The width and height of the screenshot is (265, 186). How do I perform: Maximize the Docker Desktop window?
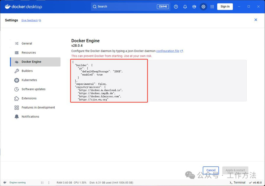[x=249, y=7]
